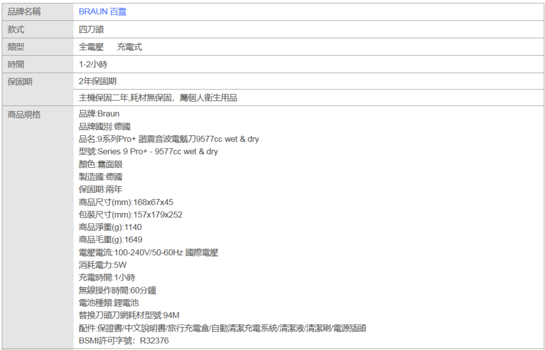Click the 1-2小時 value
Image resolution: width=545 pixels, height=350 pixels.
(93, 64)
